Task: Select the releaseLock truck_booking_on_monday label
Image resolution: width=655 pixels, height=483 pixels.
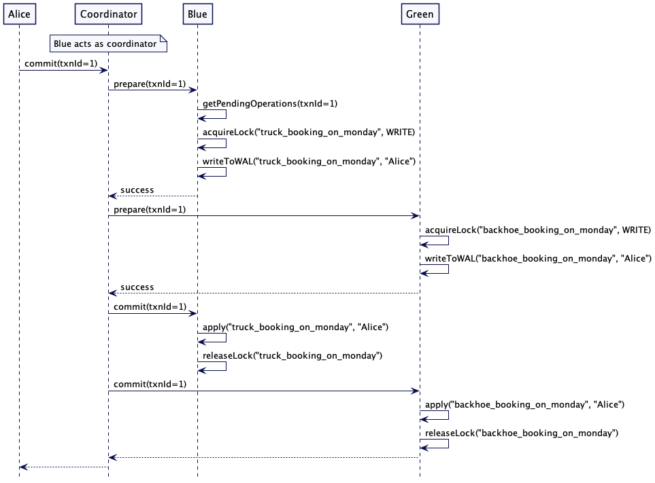Action: 292,356
